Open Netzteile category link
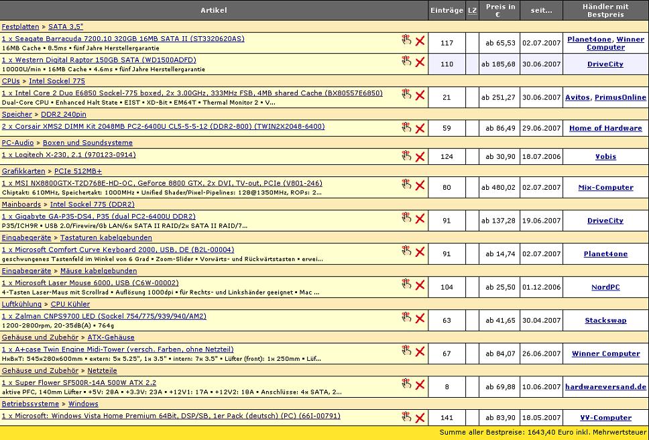This screenshot has height=440, width=649. pos(102,370)
